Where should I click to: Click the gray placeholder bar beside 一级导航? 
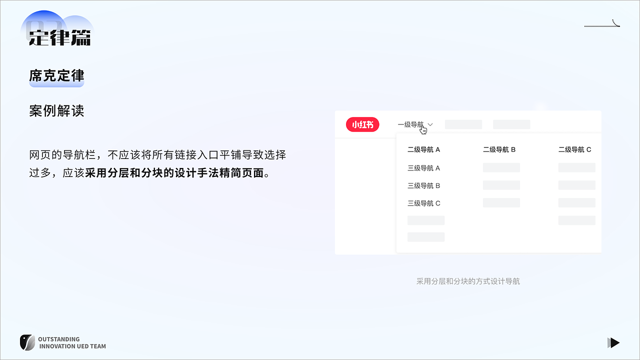tap(463, 124)
